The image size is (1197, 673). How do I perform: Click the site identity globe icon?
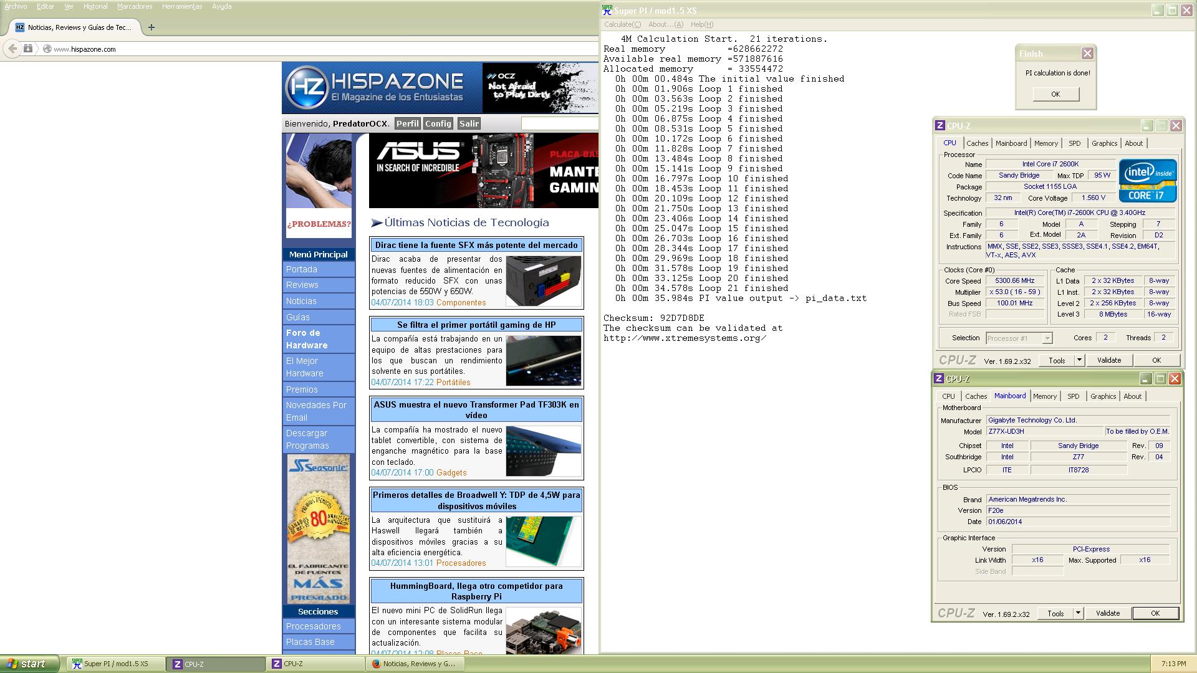tap(47, 49)
